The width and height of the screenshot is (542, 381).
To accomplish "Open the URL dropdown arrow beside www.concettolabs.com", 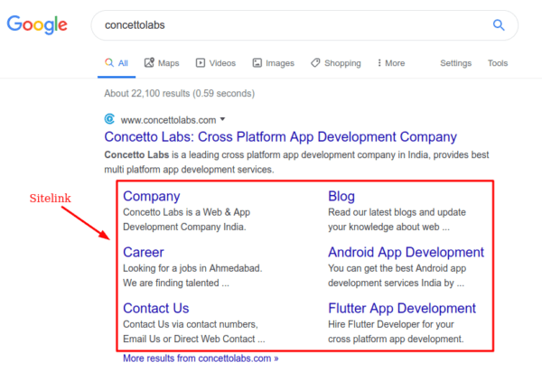I will click(x=223, y=119).
